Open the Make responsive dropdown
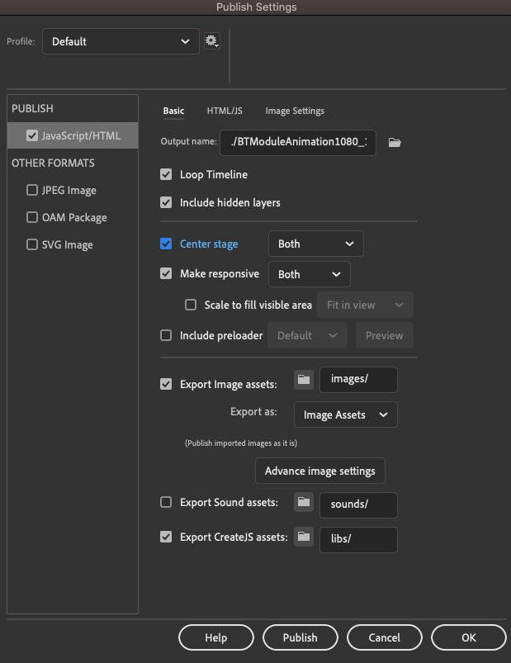 pyautogui.click(x=309, y=273)
